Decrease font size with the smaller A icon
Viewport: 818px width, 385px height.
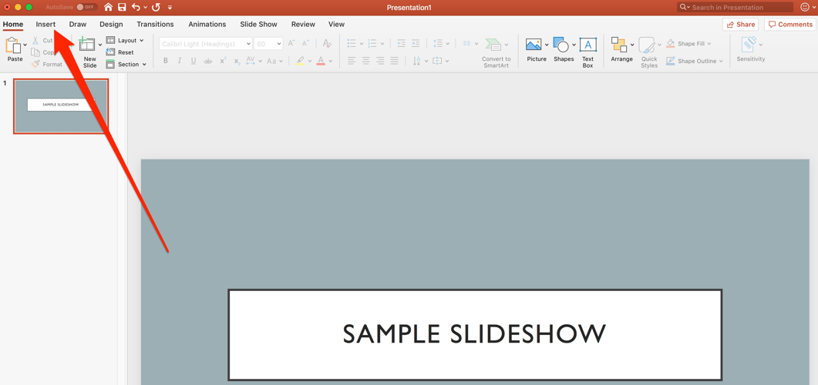[305, 44]
